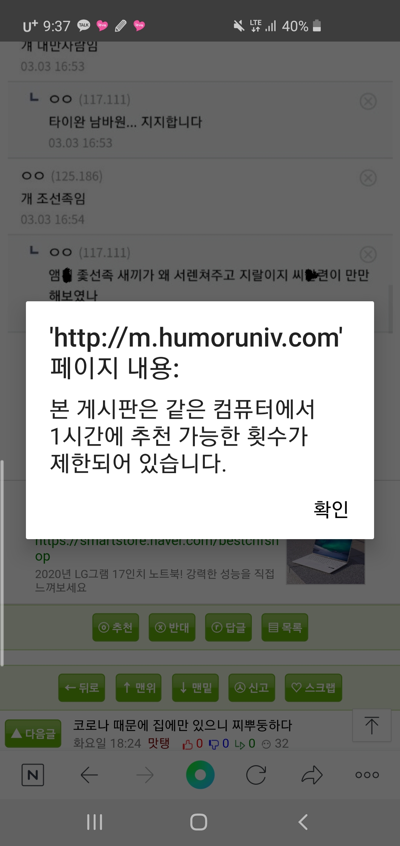Open the 목록 list button
This screenshot has width=400, height=846.
285,627
